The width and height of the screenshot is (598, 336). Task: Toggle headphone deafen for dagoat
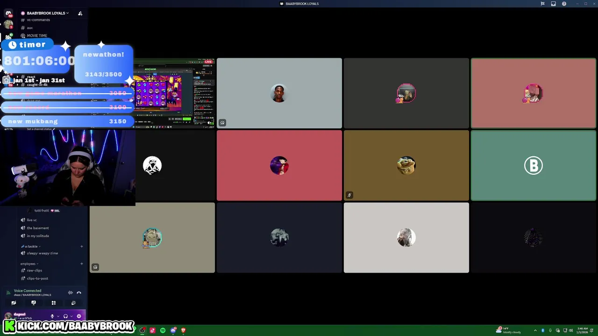(x=65, y=316)
